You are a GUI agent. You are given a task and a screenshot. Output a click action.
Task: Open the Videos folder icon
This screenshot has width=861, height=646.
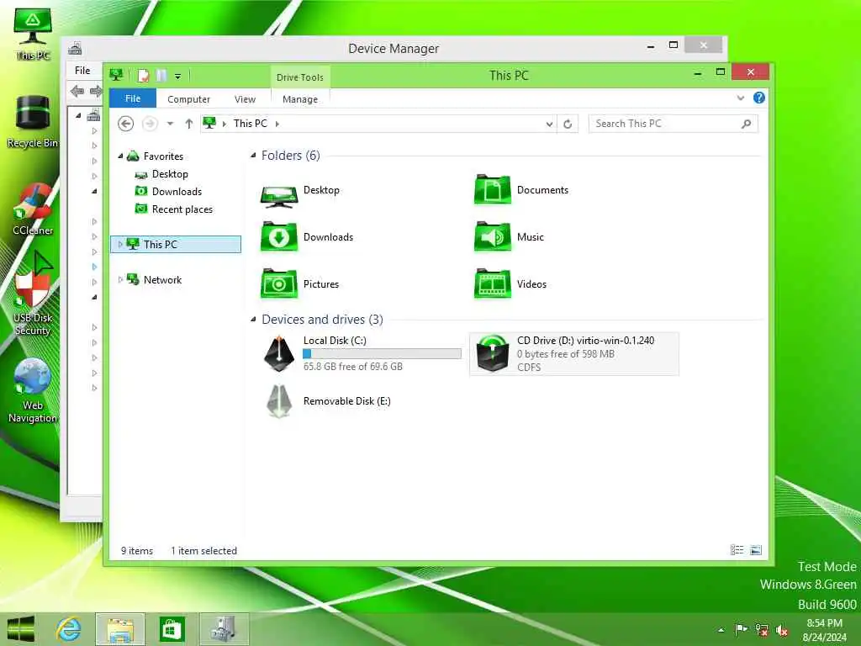pyautogui.click(x=493, y=284)
